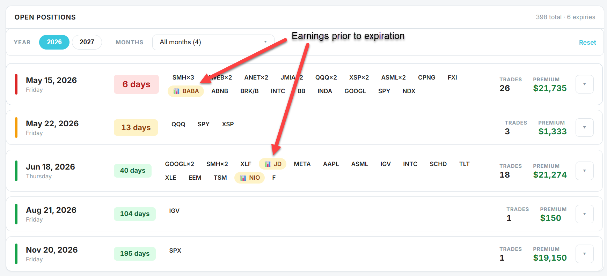Click the XSP ticker in May 22 row
Image resolution: width=607 pixels, height=276 pixels.
(x=228, y=124)
